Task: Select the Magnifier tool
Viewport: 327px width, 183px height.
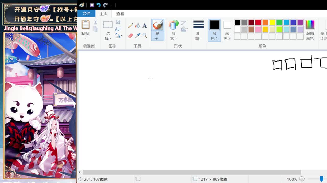Action: coord(145,36)
